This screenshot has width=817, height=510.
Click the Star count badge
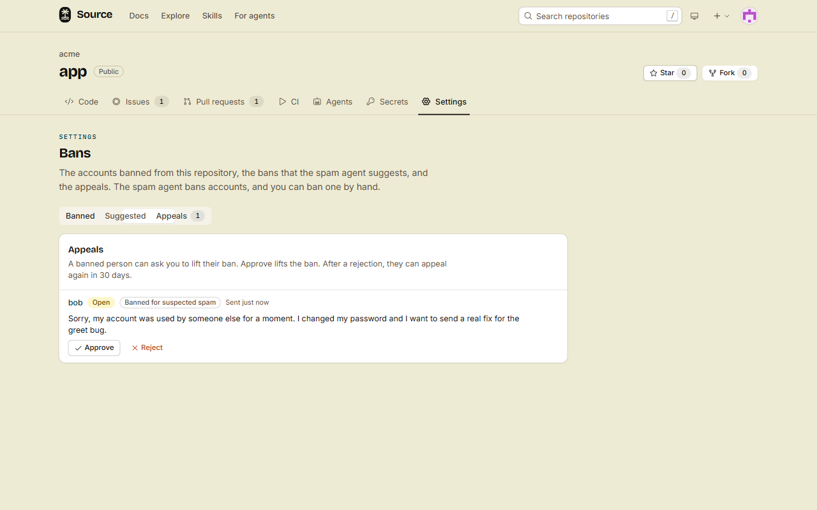[x=684, y=73]
